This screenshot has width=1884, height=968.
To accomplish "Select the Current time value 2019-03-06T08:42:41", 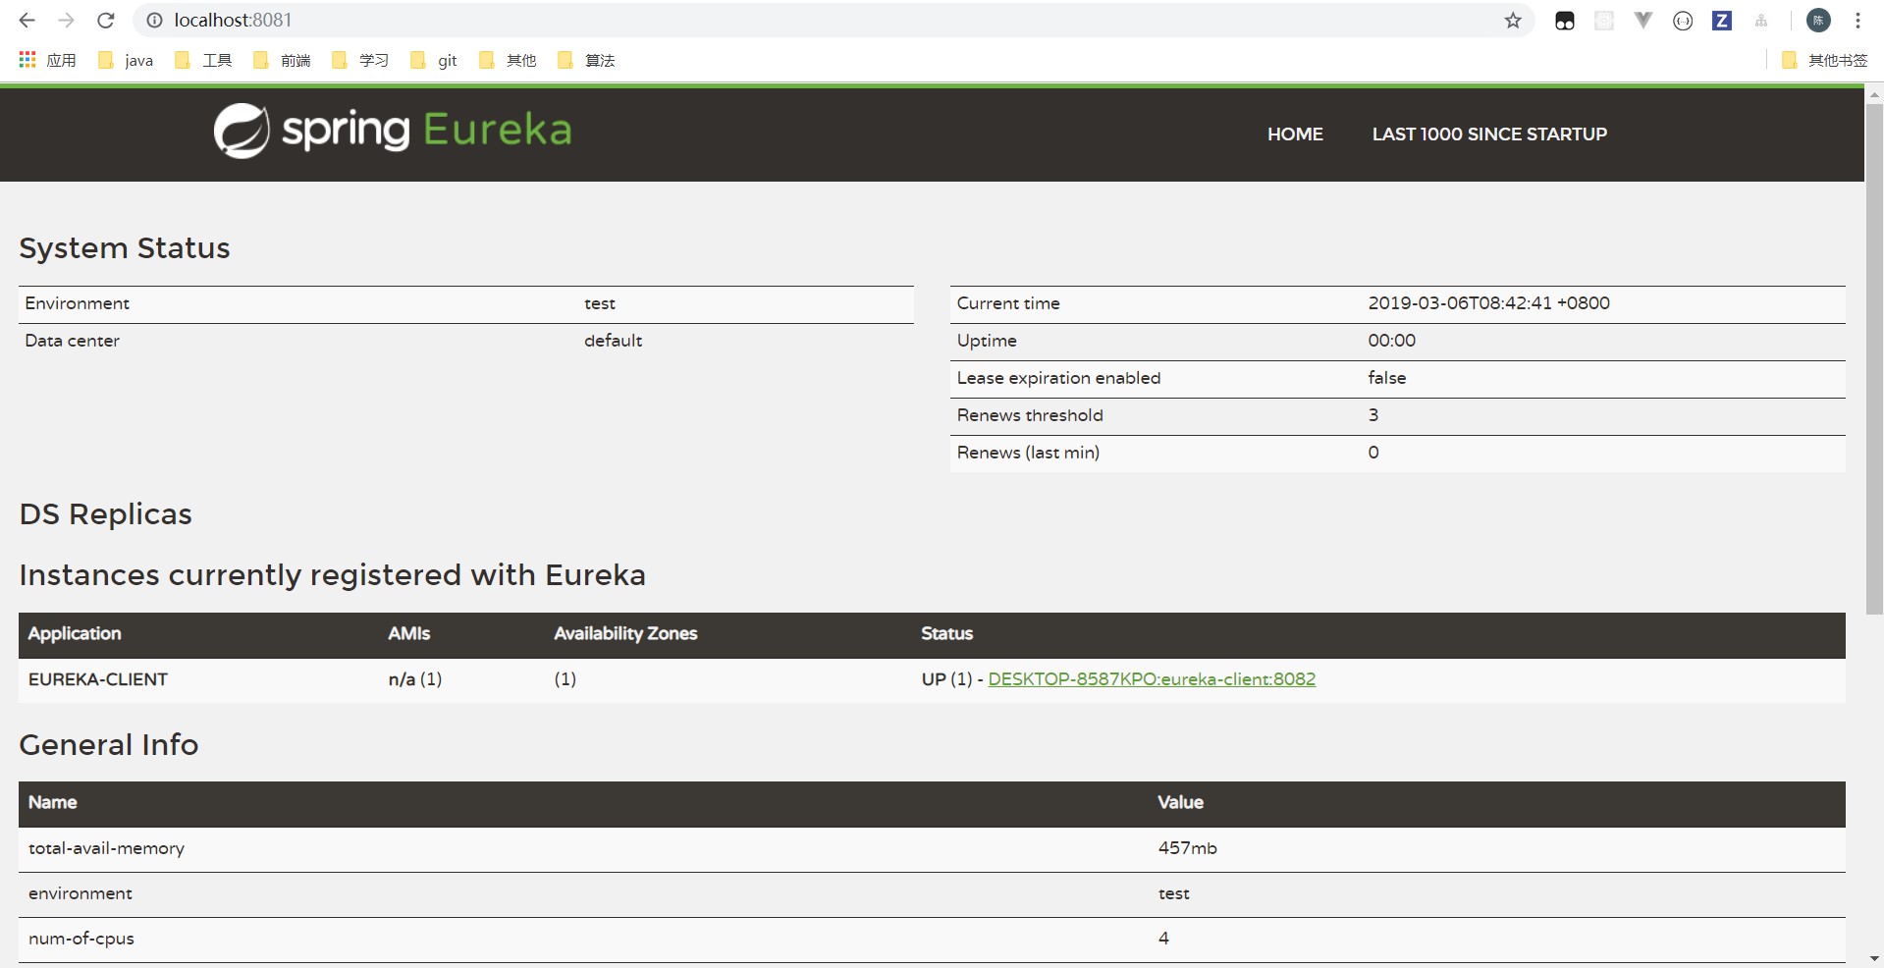I will [x=1488, y=303].
